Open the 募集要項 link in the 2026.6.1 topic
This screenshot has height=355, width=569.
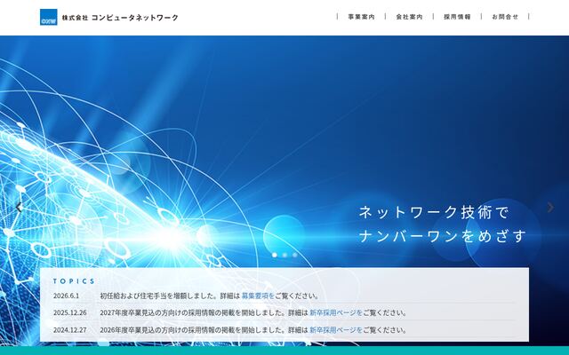258,296
